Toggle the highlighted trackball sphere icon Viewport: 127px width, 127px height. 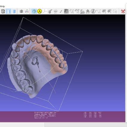34,11
